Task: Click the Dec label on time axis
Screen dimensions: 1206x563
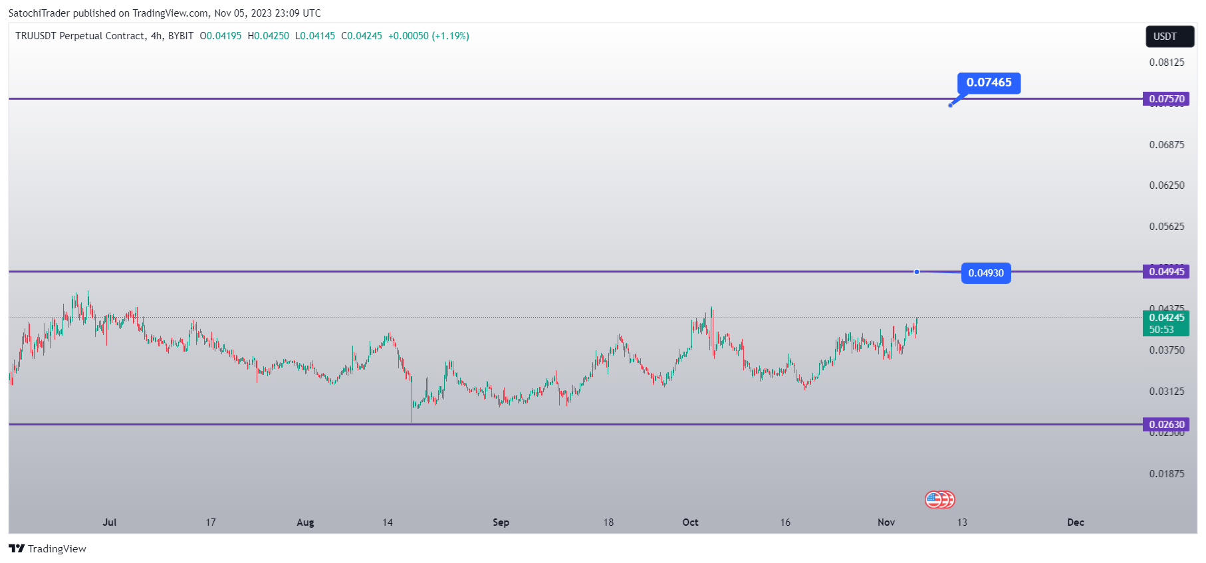Action: 1076,522
